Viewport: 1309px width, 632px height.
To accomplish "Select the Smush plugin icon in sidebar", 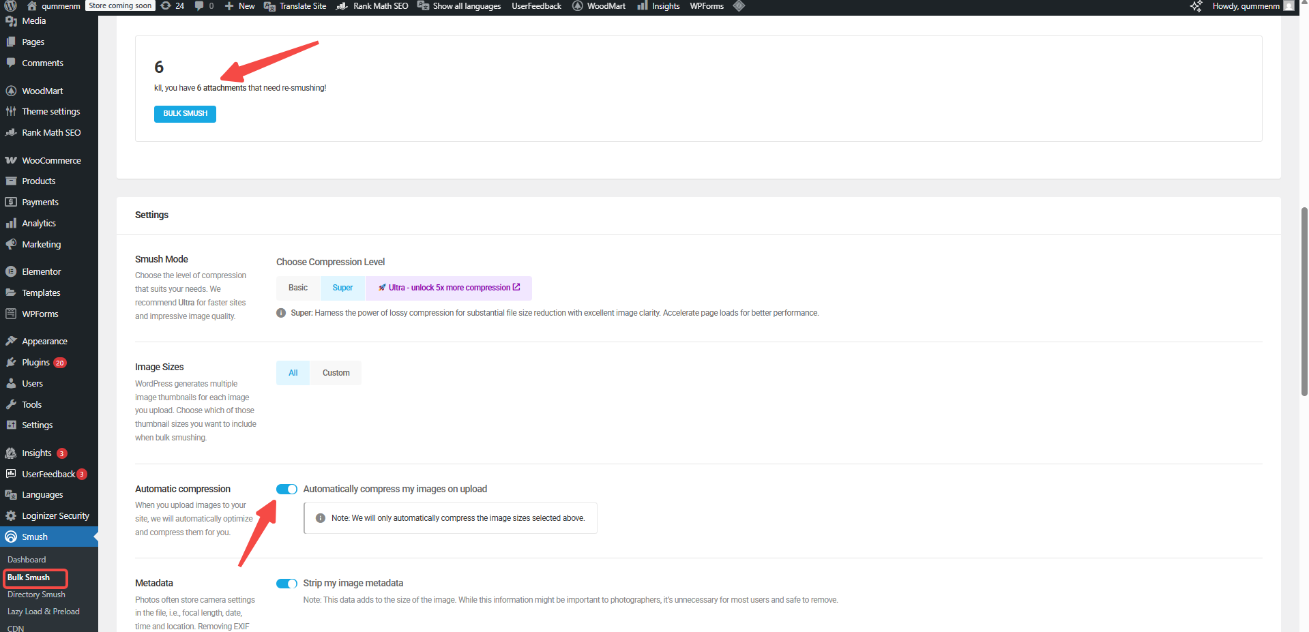I will tap(12, 537).
